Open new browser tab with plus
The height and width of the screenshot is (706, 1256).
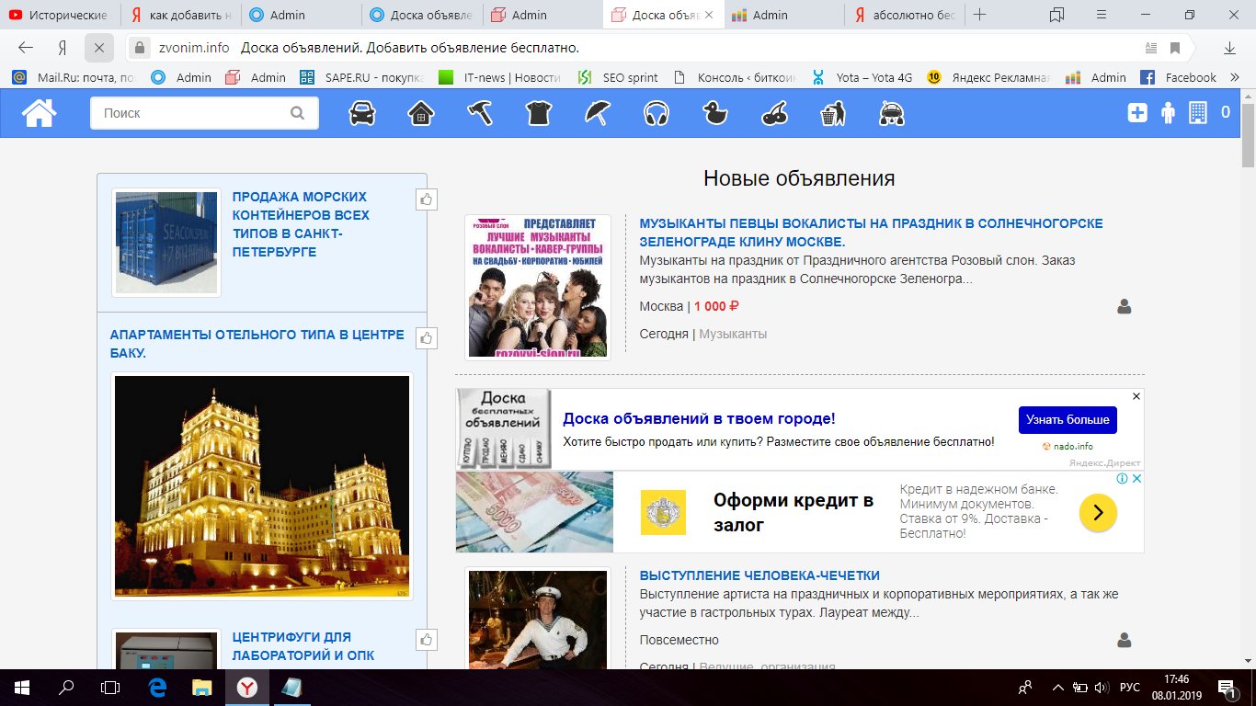pyautogui.click(x=980, y=15)
